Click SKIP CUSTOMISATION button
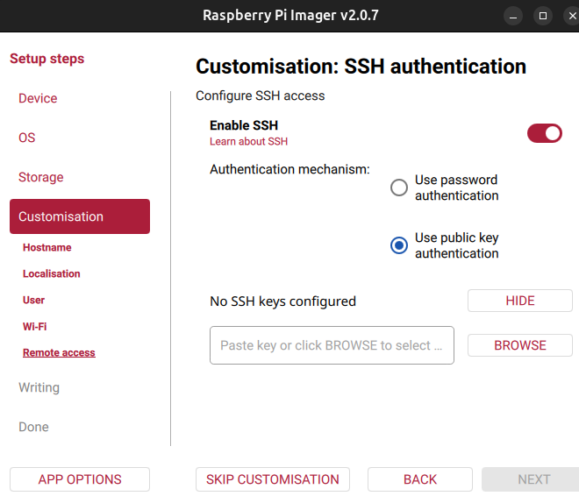This screenshot has height=496, width=579. [273, 479]
